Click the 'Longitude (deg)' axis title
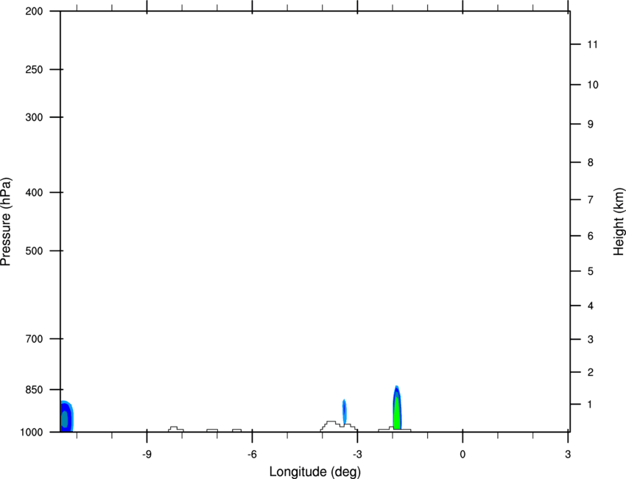The width and height of the screenshot is (626, 479). pos(315,472)
